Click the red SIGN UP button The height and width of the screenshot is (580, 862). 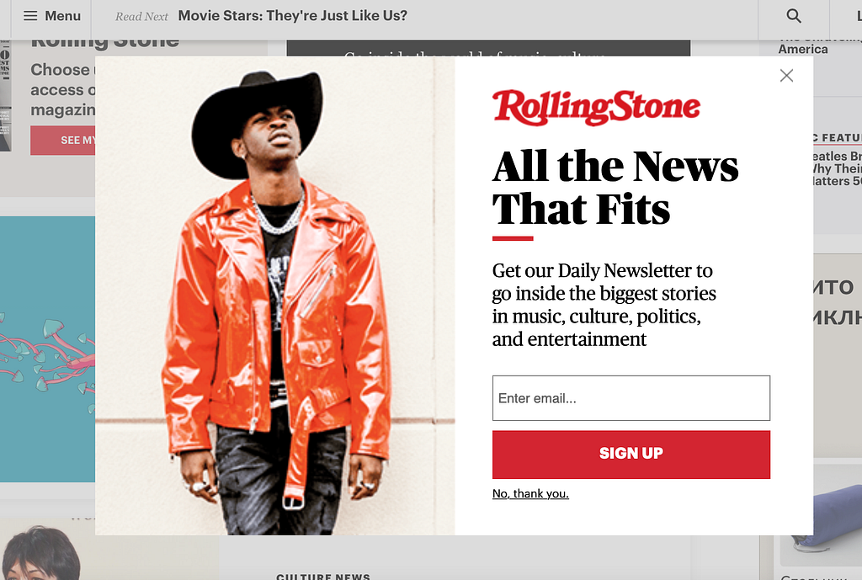[x=631, y=454]
